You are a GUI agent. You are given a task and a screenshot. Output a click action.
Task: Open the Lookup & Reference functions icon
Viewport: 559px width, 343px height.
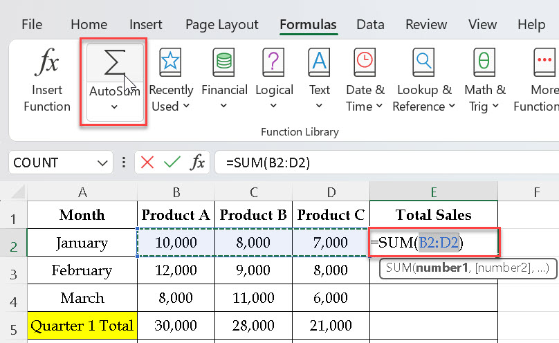pos(423,62)
